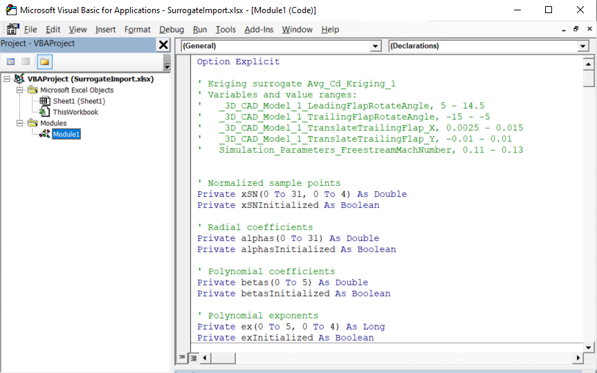The image size is (597, 373).
Task: Switch to Full Module View button
Action: [194, 358]
